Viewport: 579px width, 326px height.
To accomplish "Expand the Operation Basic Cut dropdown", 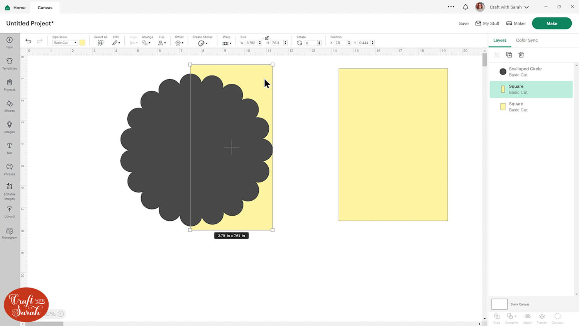I will tap(65, 43).
